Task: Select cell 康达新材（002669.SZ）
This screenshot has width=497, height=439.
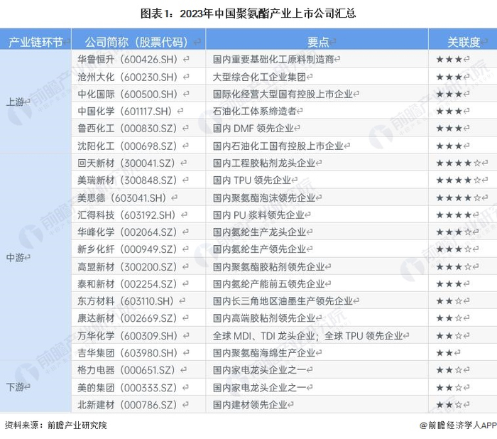Action: click(x=138, y=318)
